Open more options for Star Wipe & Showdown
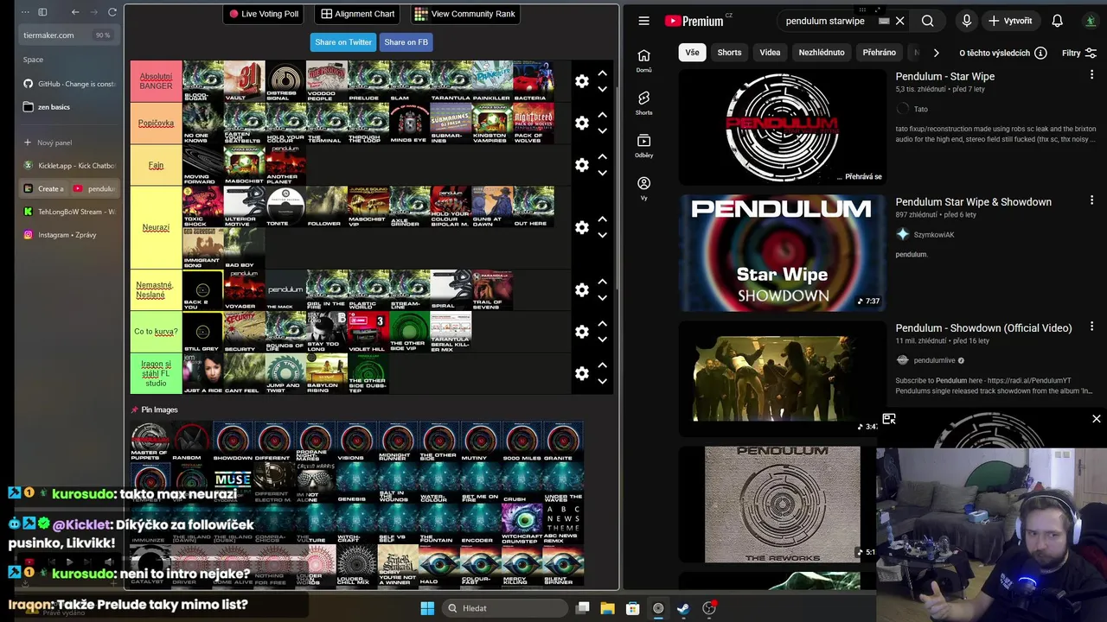 coord(1091,200)
